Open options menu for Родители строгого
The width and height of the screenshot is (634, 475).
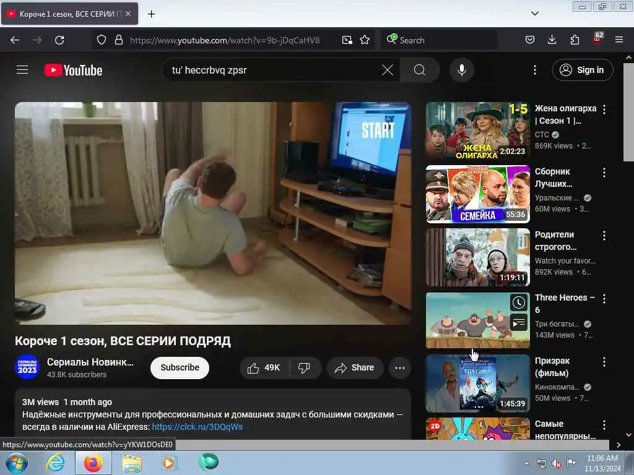tap(604, 236)
